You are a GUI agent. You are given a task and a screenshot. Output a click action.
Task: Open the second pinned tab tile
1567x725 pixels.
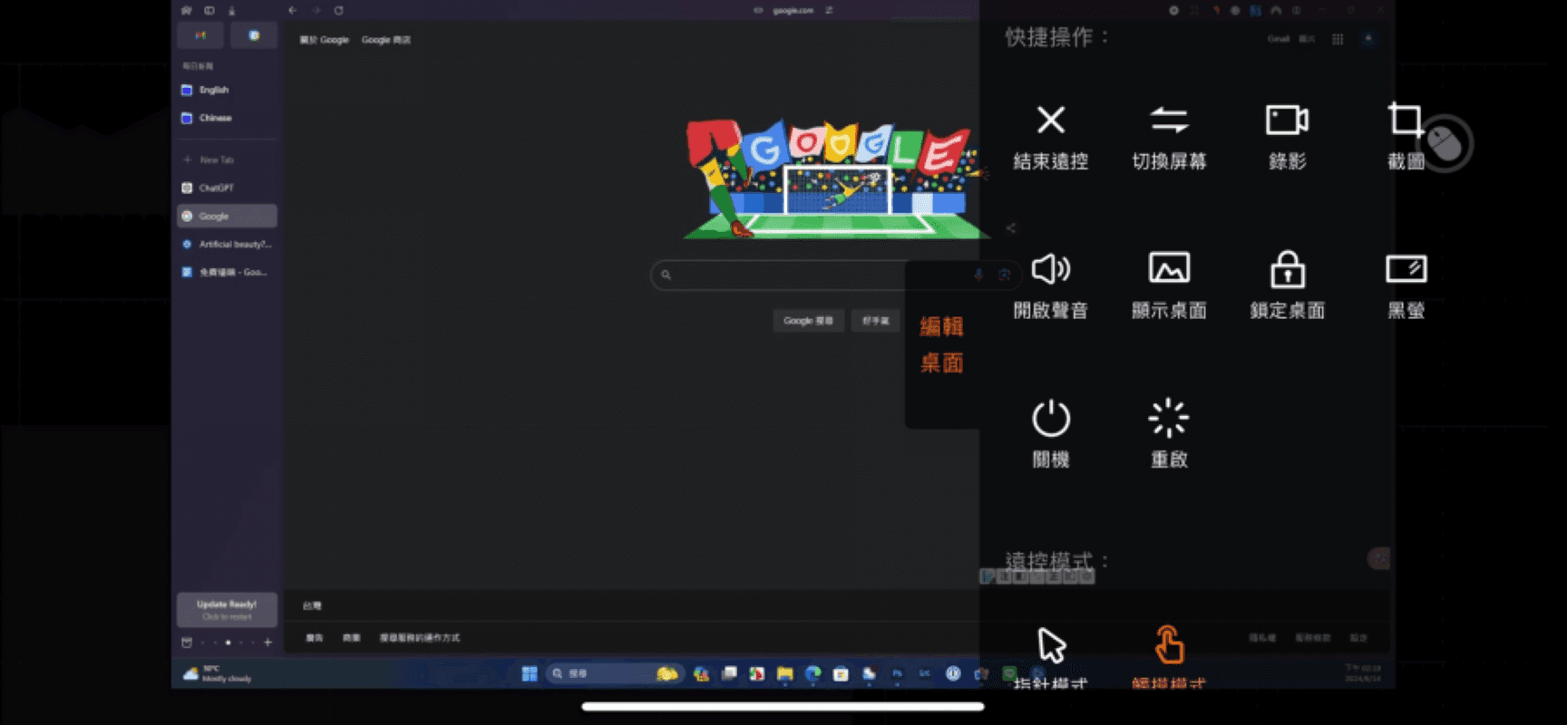254,35
